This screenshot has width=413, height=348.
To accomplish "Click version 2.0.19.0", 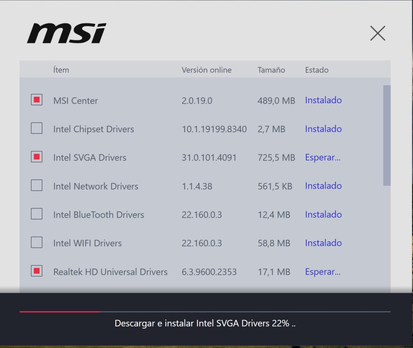I will click(197, 101).
